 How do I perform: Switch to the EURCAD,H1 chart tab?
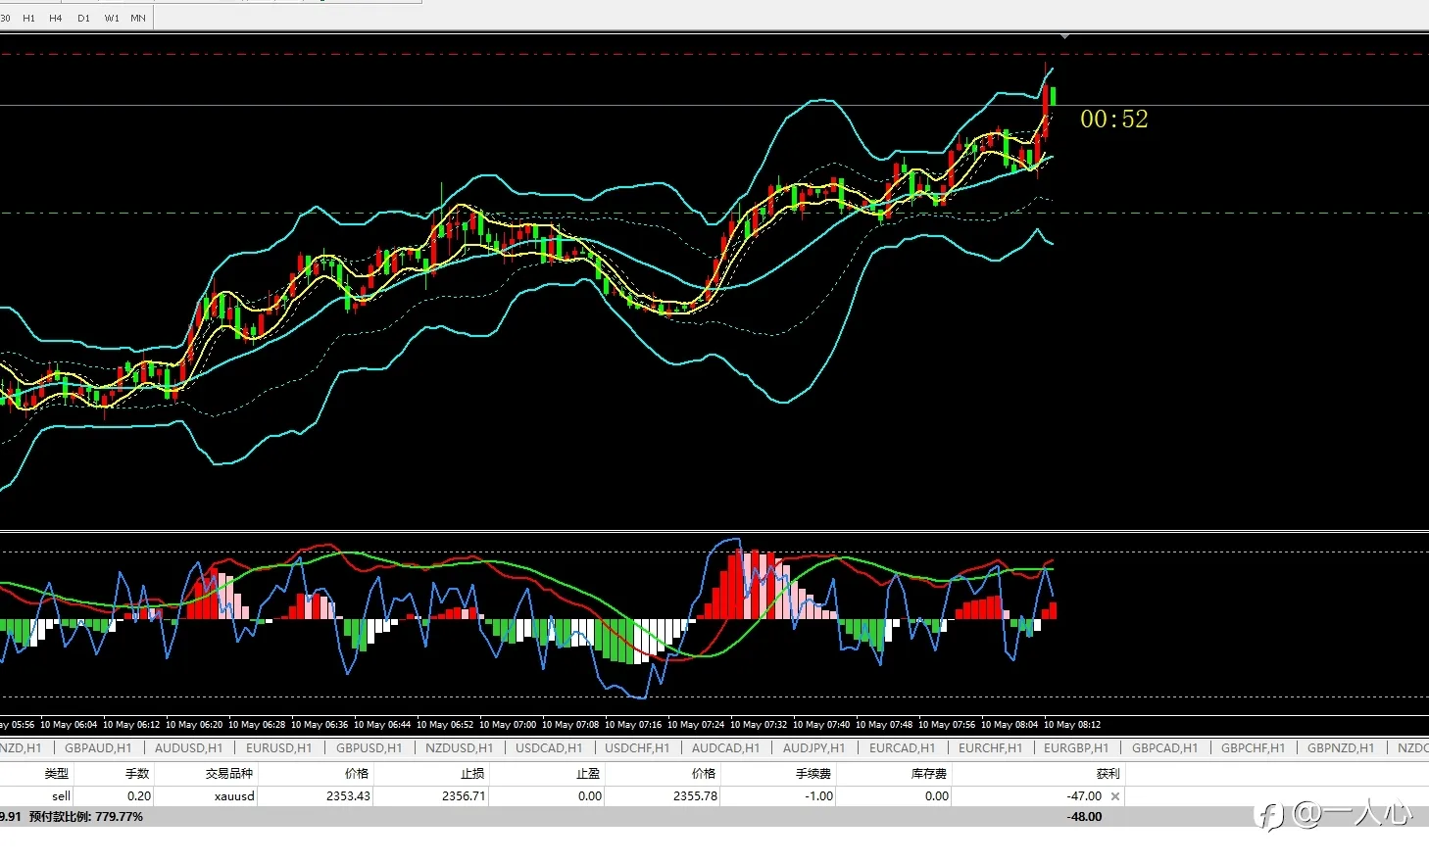[903, 747]
